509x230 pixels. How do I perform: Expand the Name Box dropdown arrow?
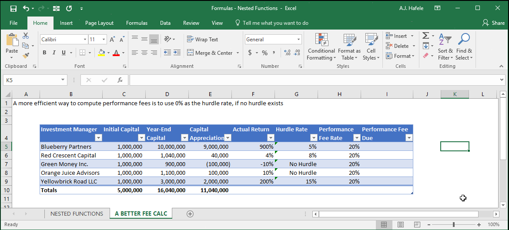(x=63, y=80)
